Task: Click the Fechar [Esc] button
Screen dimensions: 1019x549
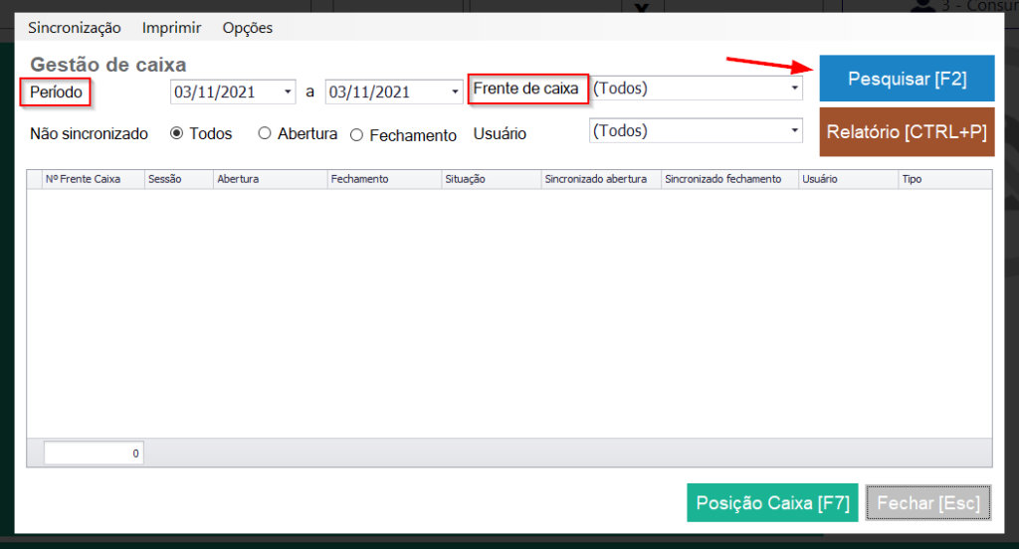Action: pos(928,503)
